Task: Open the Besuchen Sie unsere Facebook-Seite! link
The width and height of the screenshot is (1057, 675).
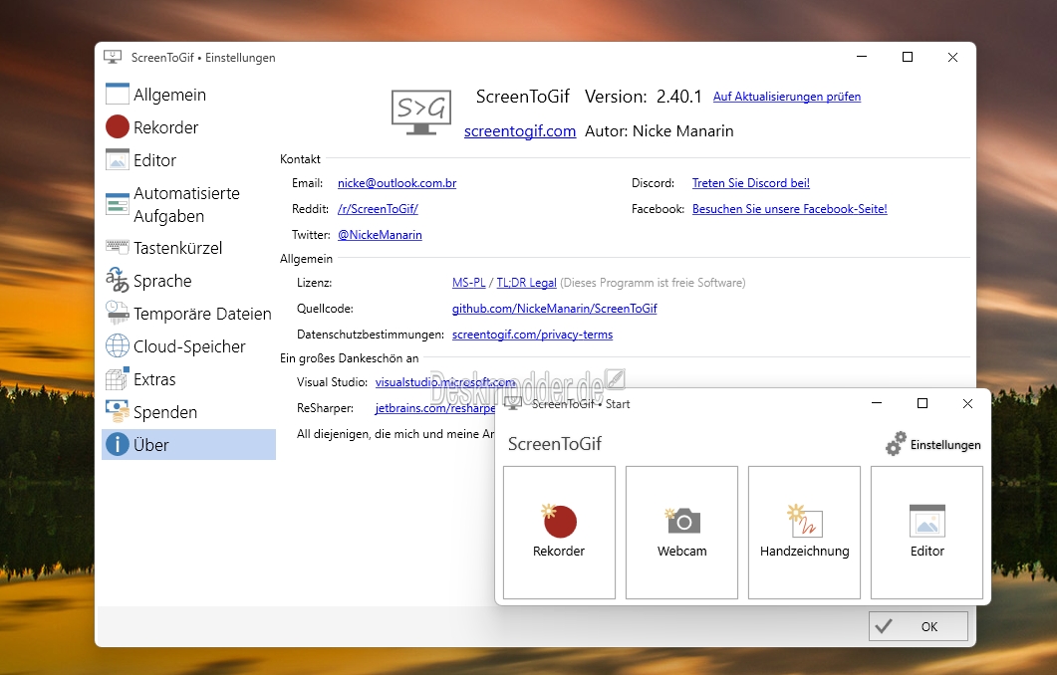Action: 789,209
